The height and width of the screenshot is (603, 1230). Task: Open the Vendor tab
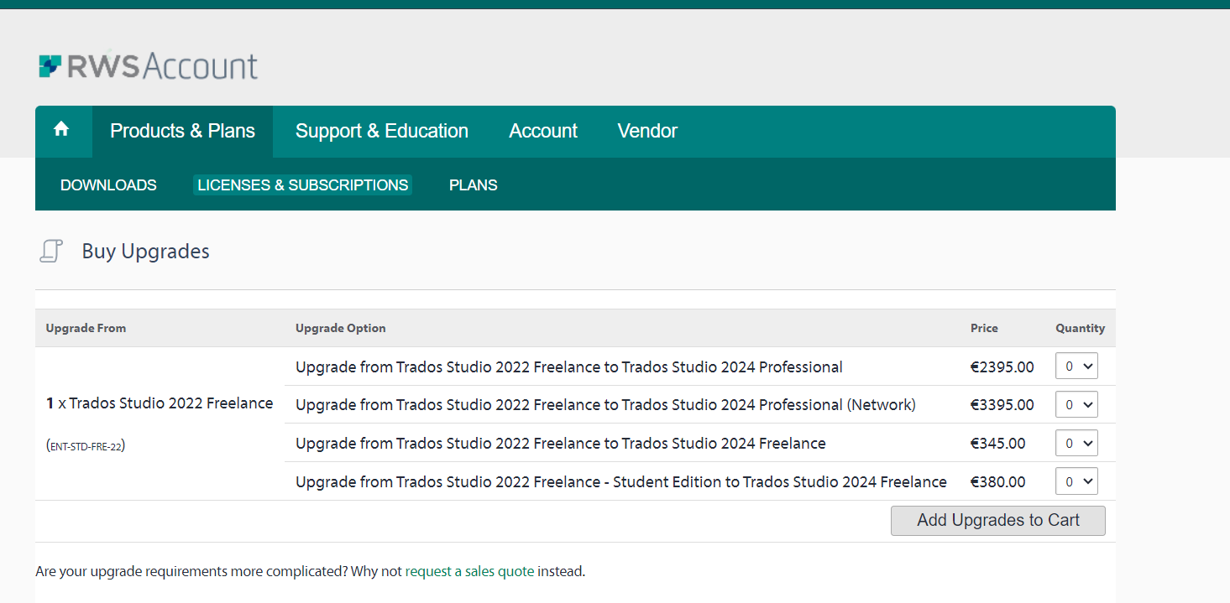(647, 131)
